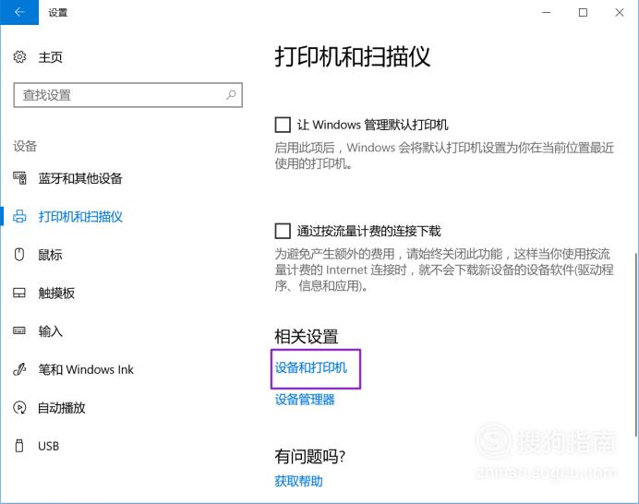This screenshot has width=639, height=504.
Task: Select 蓝牙和其他设备 in sidebar
Action: [x=80, y=178]
